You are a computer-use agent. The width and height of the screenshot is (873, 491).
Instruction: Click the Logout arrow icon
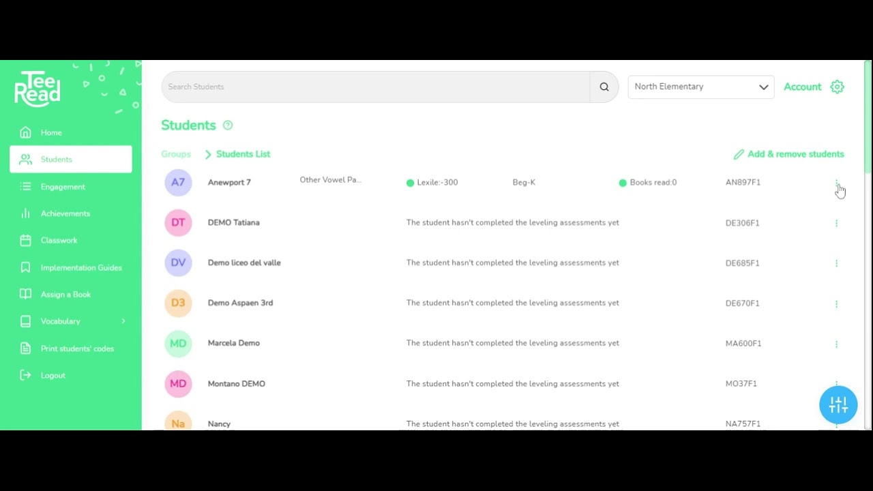(x=25, y=375)
